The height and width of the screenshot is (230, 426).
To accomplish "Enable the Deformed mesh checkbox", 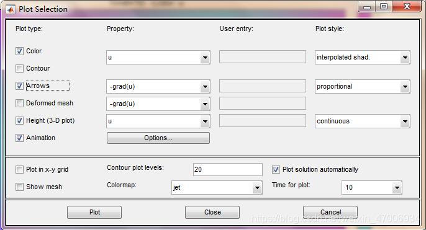I will pos(19,103).
